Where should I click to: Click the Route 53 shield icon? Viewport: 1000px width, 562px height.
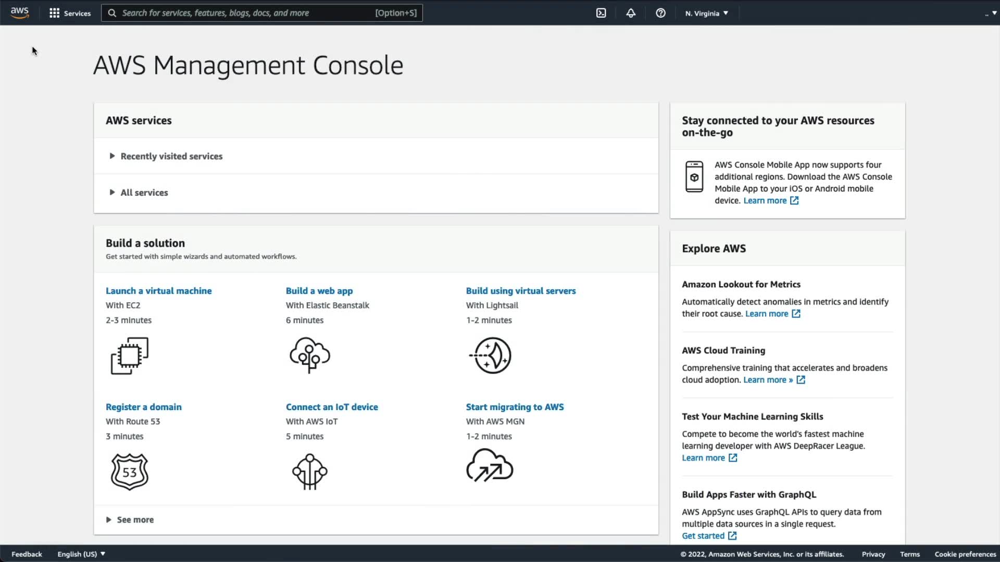(130, 472)
